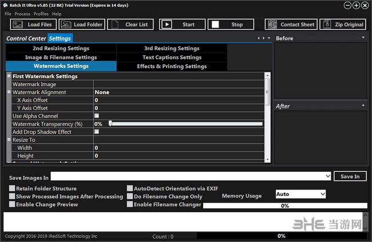Open Watermark Alignment None value
Image resolution: width=372 pixels, height=242 pixels.
[179, 92]
